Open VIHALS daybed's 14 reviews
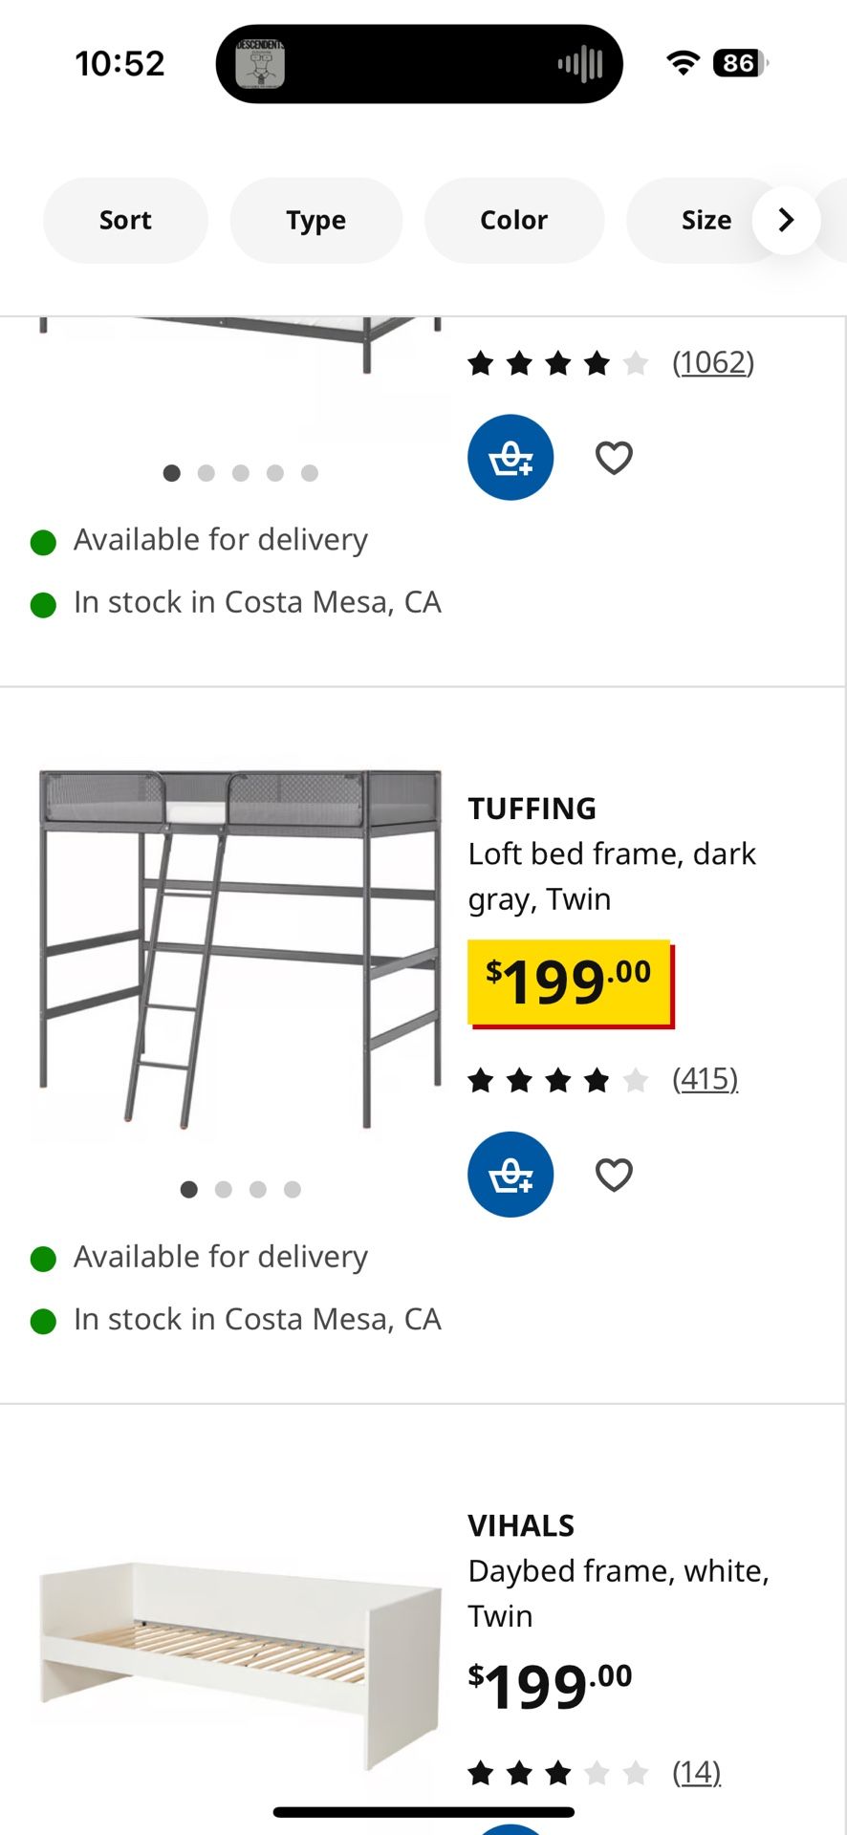The image size is (847, 1835). pyautogui.click(x=696, y=1772)
